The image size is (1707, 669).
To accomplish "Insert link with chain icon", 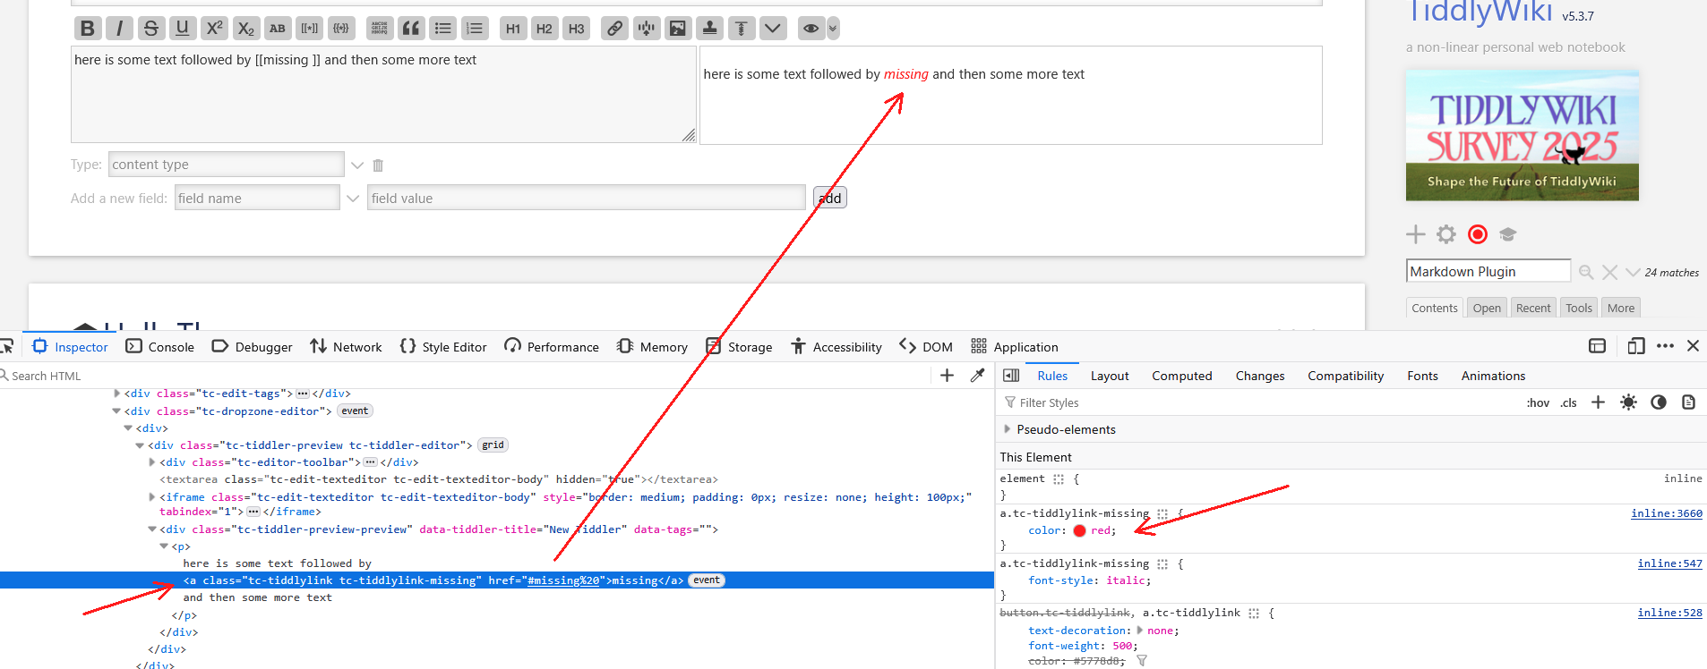I will [614, 29].
